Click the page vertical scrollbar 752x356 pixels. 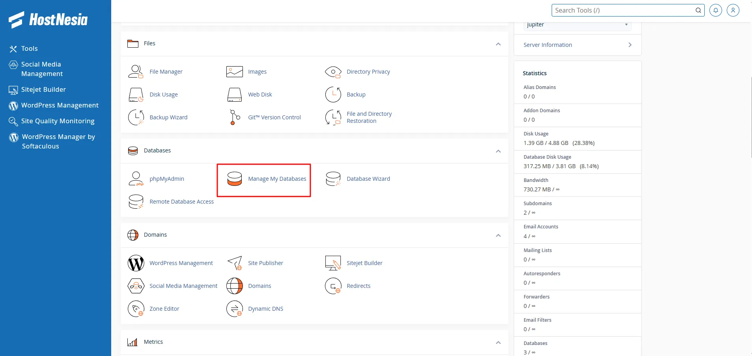pos(750,118)
